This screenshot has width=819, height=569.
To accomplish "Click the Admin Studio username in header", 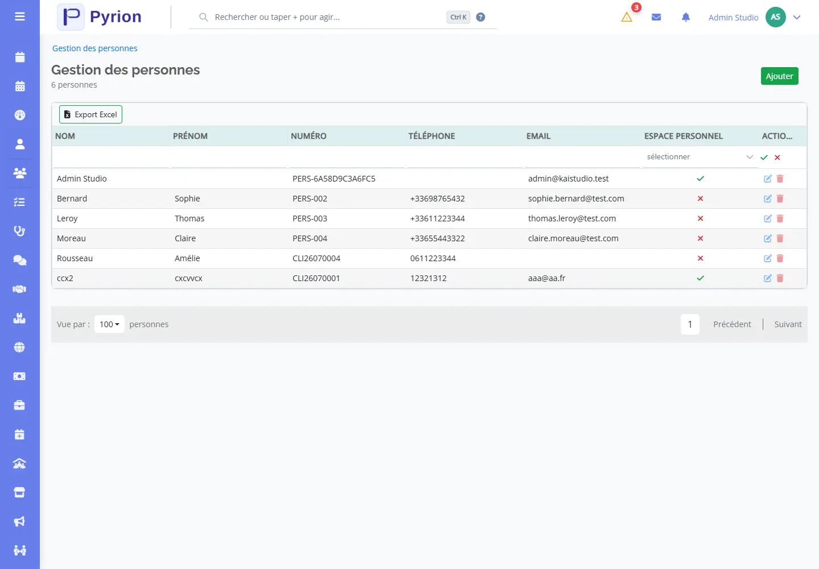I will coord(733,18).
